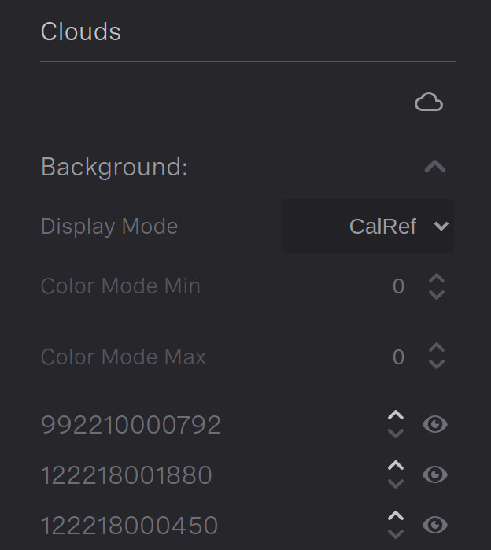Toggle visibility of cloud 992210000792

tap(435, 424)
